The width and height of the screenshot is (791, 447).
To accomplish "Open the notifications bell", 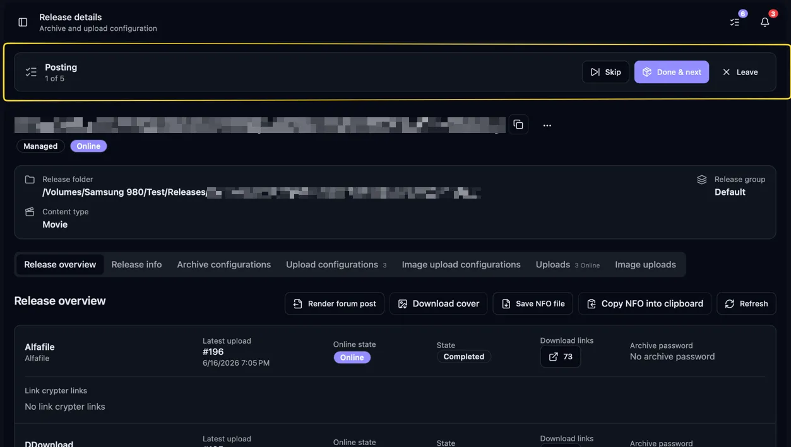I will tap(764, 22).
